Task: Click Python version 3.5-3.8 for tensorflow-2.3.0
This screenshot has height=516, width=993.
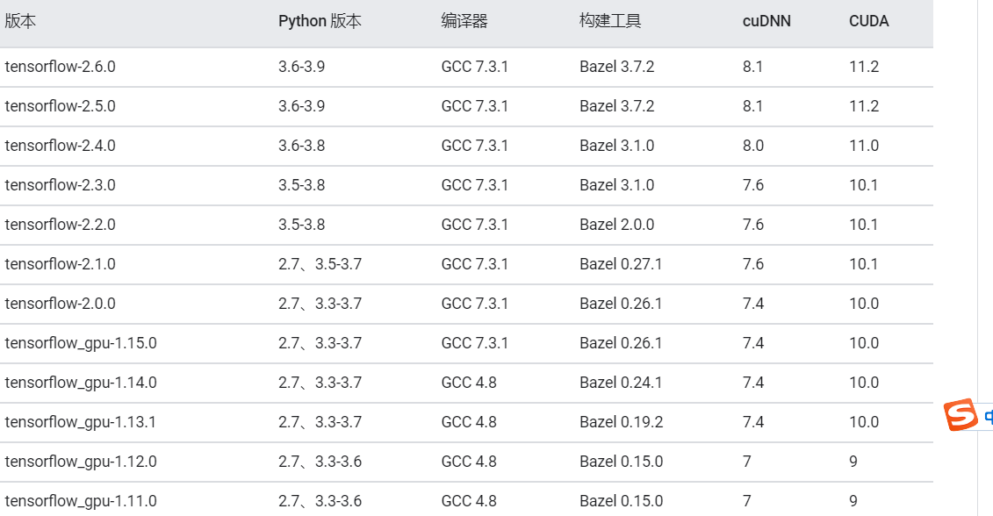Action: coord(301,185)
